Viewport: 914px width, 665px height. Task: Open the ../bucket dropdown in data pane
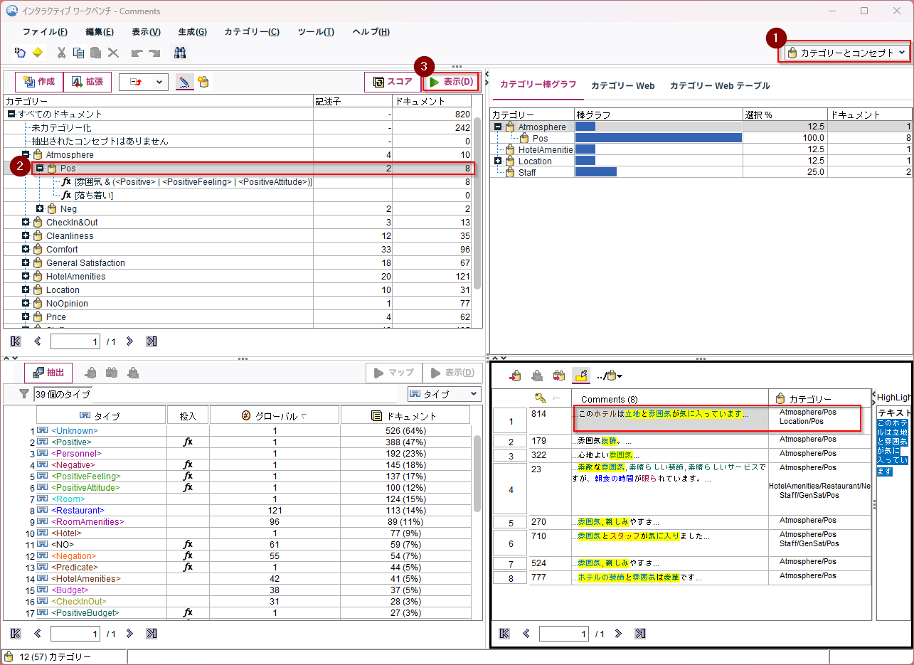pos(610,376)
